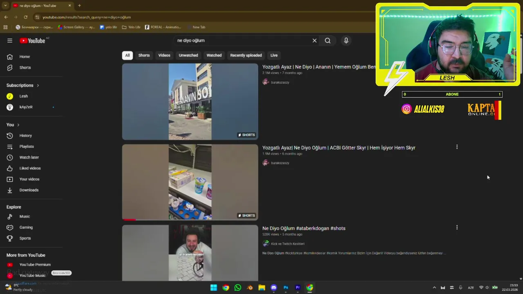Image resolution: width=523 pixels, height=294 pixels.
Task: Select the All filter chip
Action: (127, 55)
